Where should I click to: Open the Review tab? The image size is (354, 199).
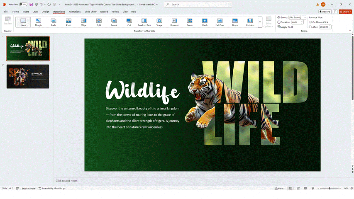(115, 12)
